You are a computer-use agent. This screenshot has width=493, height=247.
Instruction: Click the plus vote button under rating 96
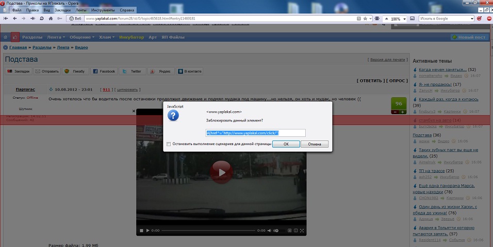[x=402, y=112]
